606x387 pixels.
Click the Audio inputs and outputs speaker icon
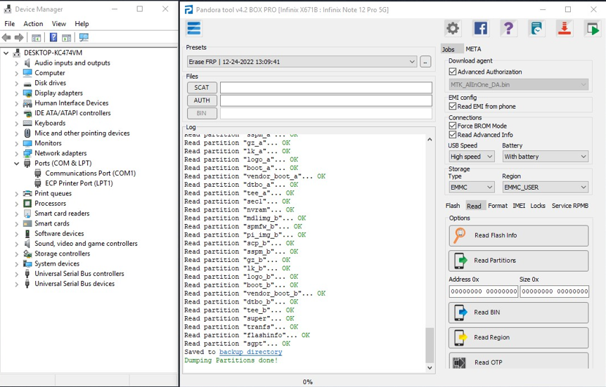click(x=27, y=63)
